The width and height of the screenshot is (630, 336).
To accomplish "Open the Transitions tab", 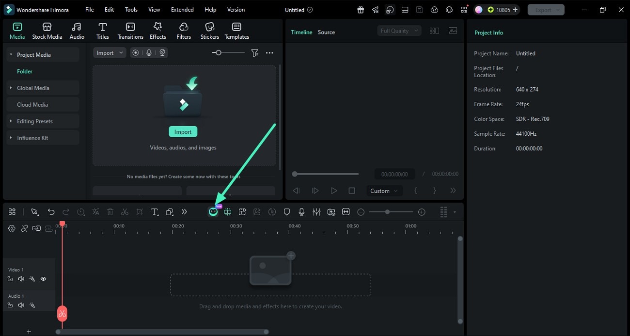I will (130, 31).
